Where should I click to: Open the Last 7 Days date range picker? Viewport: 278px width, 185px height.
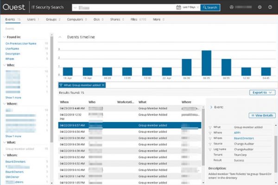(188, 7)
